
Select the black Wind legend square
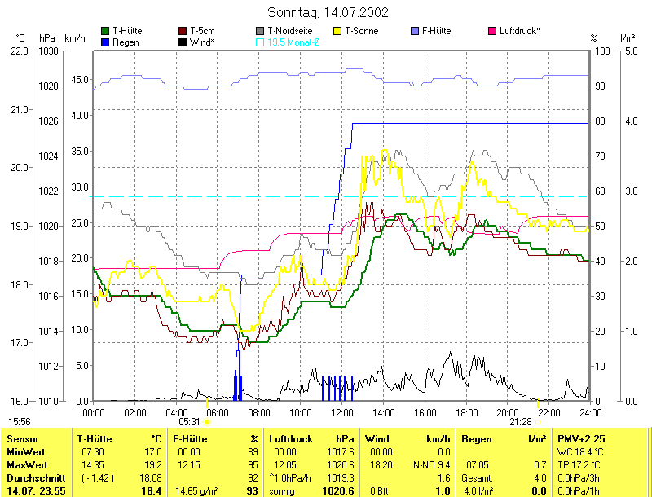click(x=183, y=42)
